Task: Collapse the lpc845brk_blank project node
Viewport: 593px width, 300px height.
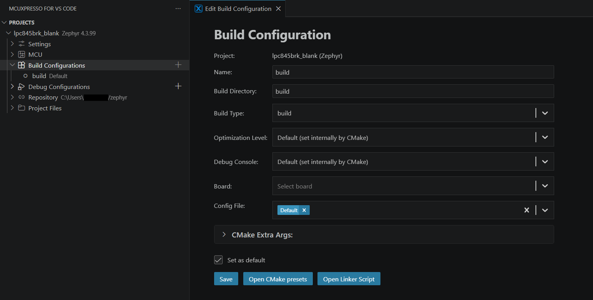Action: [x=9, y=33]
